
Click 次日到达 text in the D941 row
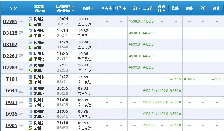[84, 94]
